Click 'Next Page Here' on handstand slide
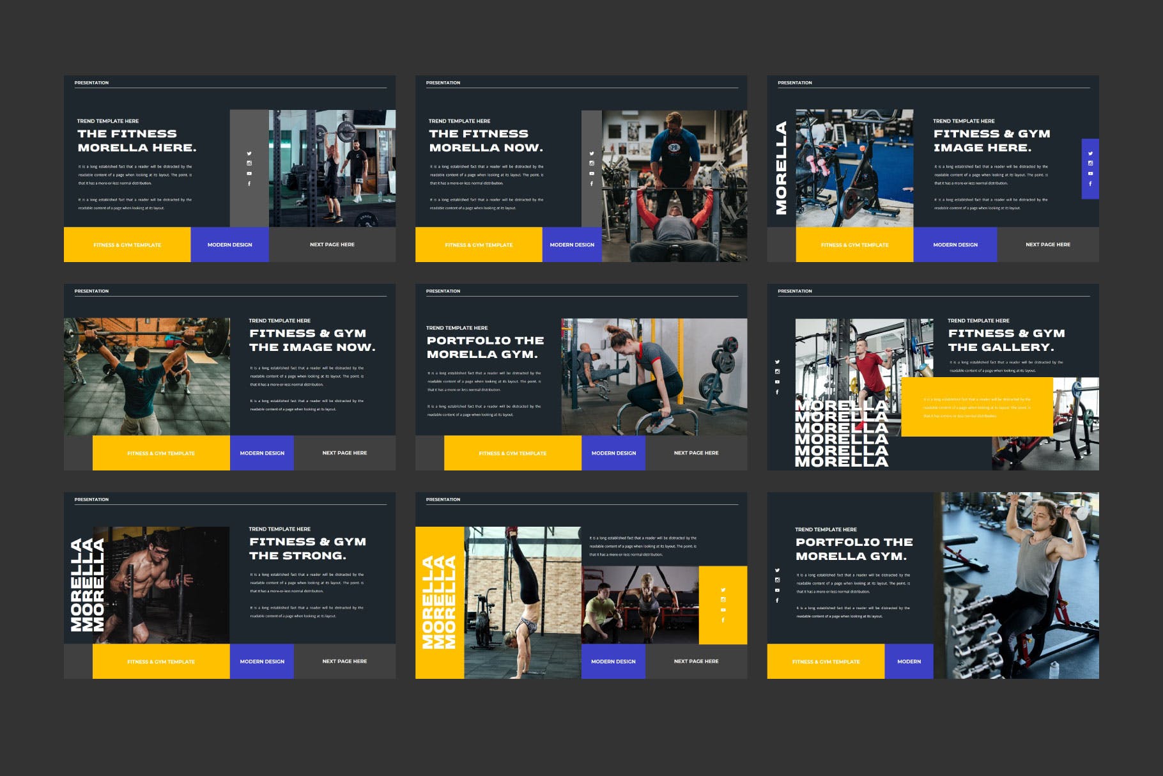This screenshot has height=776, width=1163. pyautogui.click(x=697, y=662)
